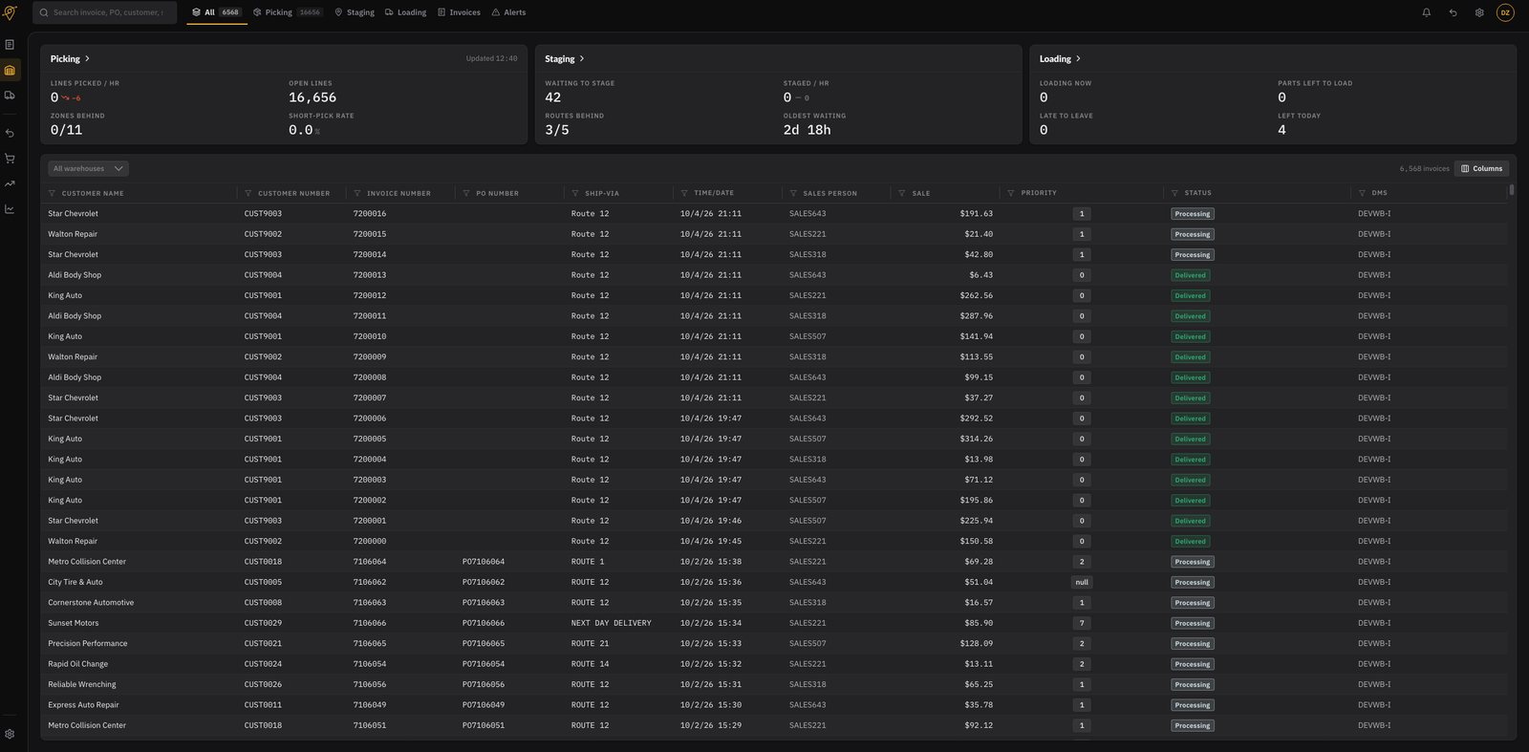Image resolution: width=1529 pixels, height=752 pixels.
Task: Click the null priority badge
Action: (1082, 582)
